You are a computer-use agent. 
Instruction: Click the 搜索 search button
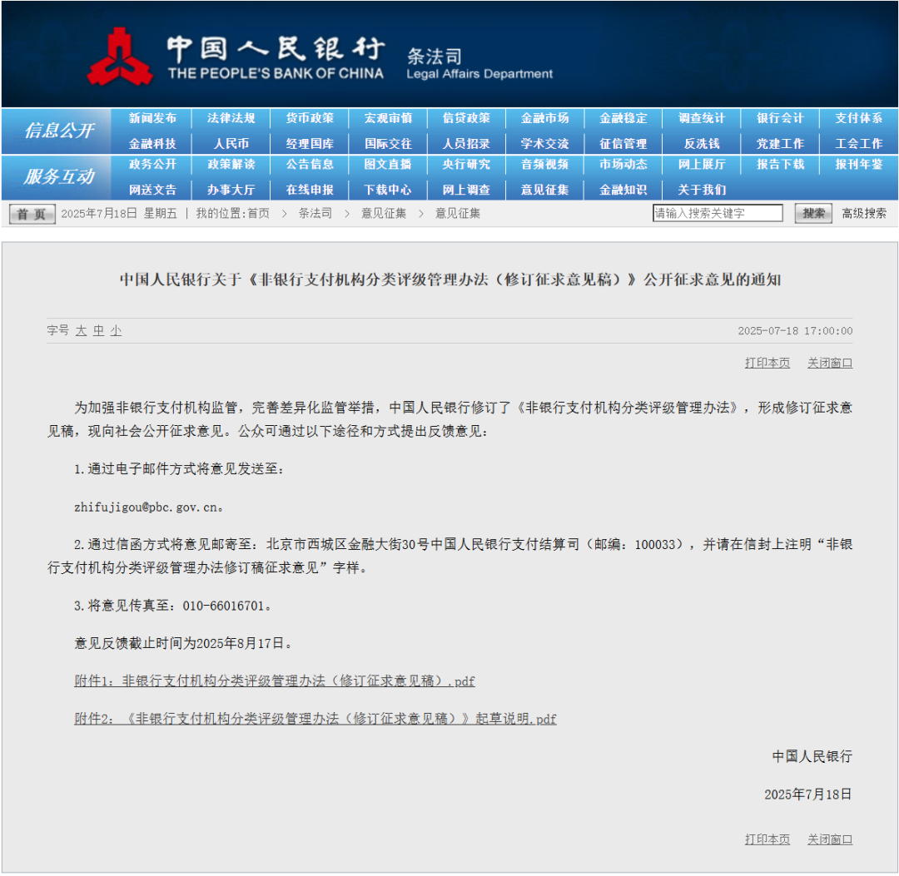point(813,214)
